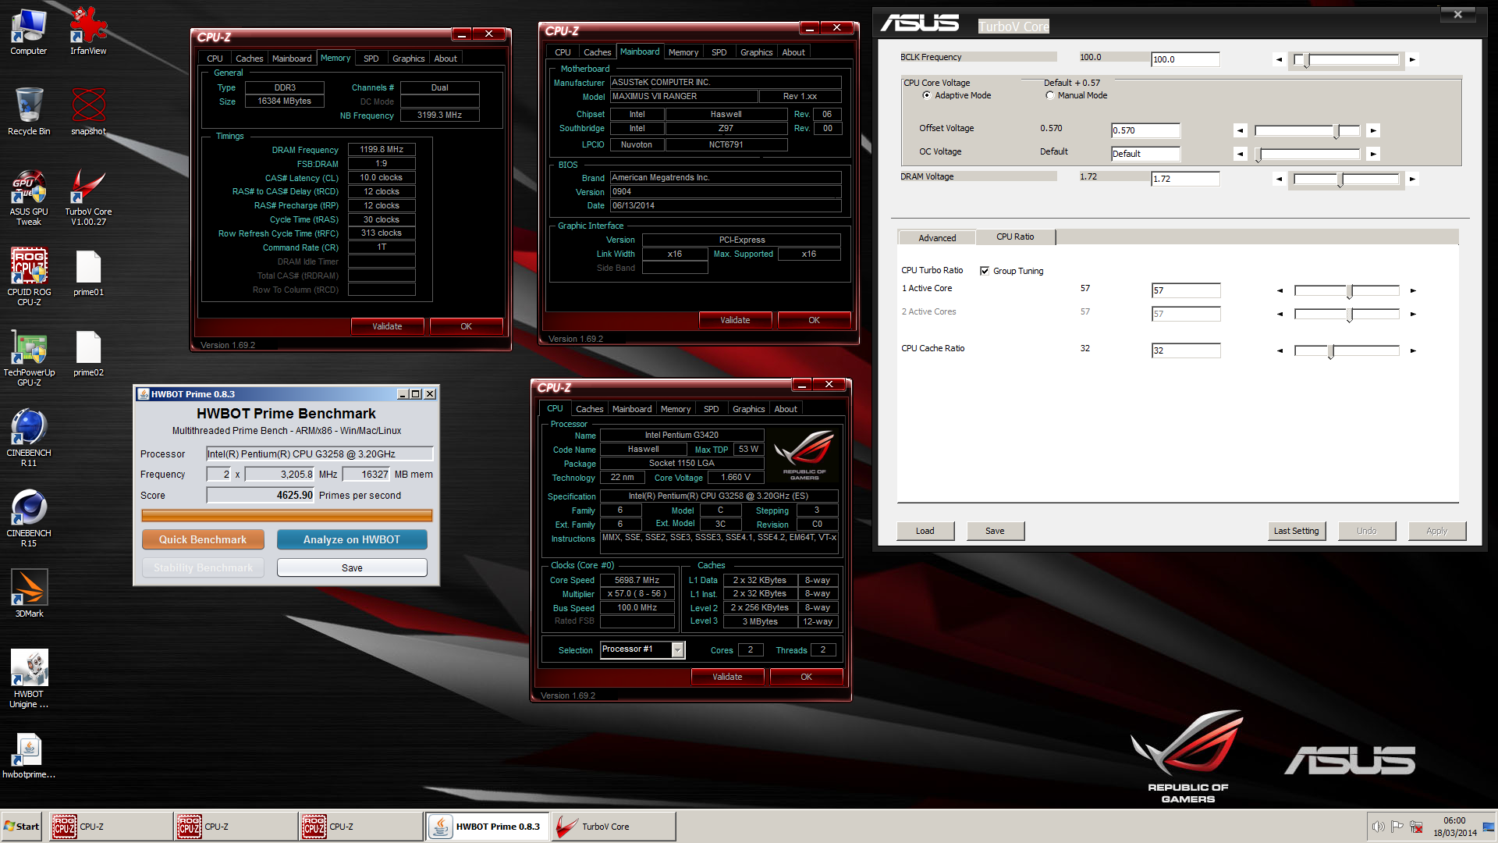Increase 1 Active Core ratio right arrow
1498x843 pixels.
(x=1413, y=290)
